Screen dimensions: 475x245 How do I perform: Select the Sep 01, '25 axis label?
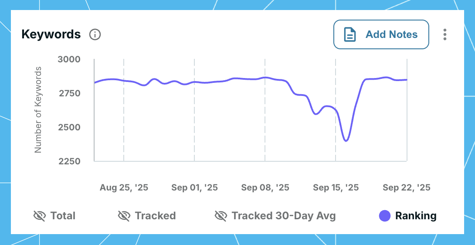click(194, 187)
